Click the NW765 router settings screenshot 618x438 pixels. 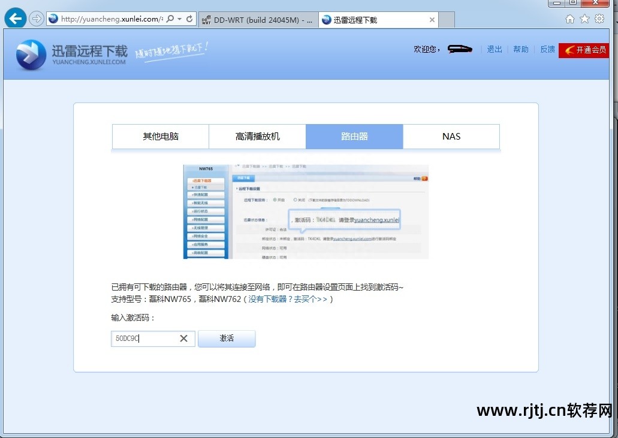coord(306,212)
